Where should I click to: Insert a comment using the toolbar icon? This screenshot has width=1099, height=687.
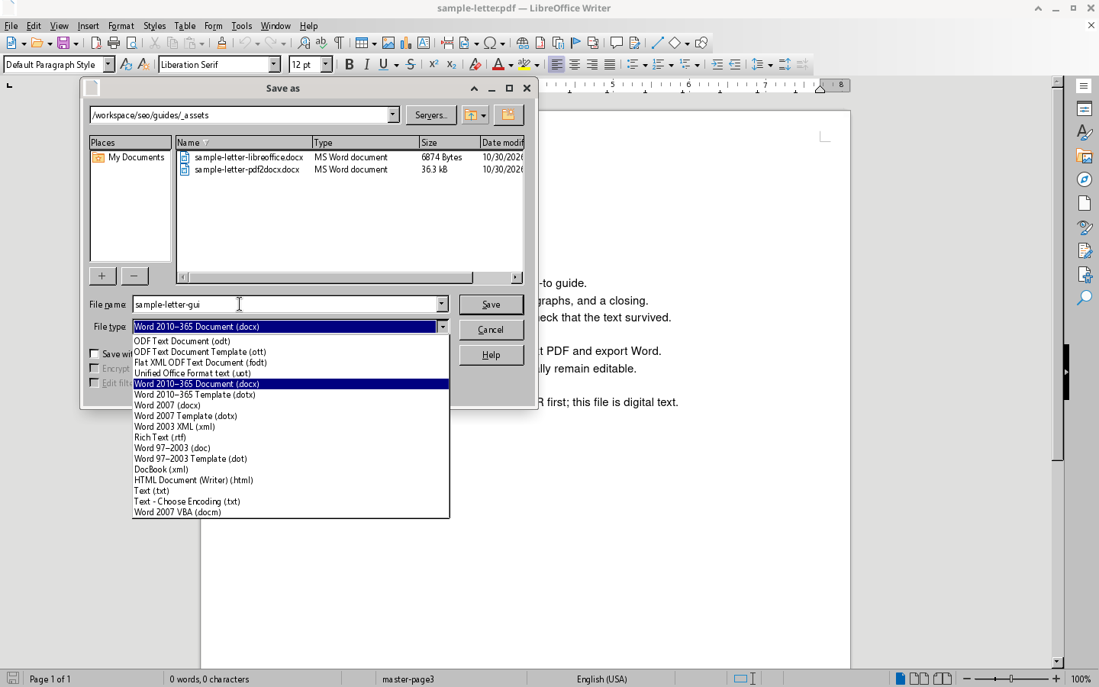(616, 43)
